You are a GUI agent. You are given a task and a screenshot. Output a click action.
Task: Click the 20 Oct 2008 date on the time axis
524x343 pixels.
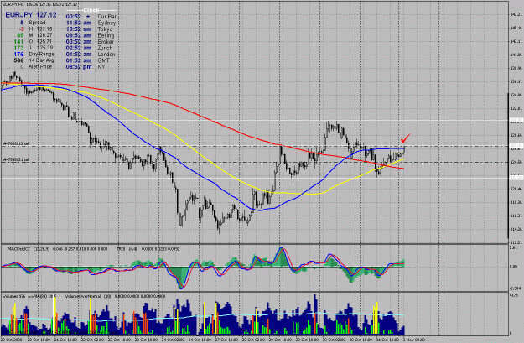[x=10, y=340]
